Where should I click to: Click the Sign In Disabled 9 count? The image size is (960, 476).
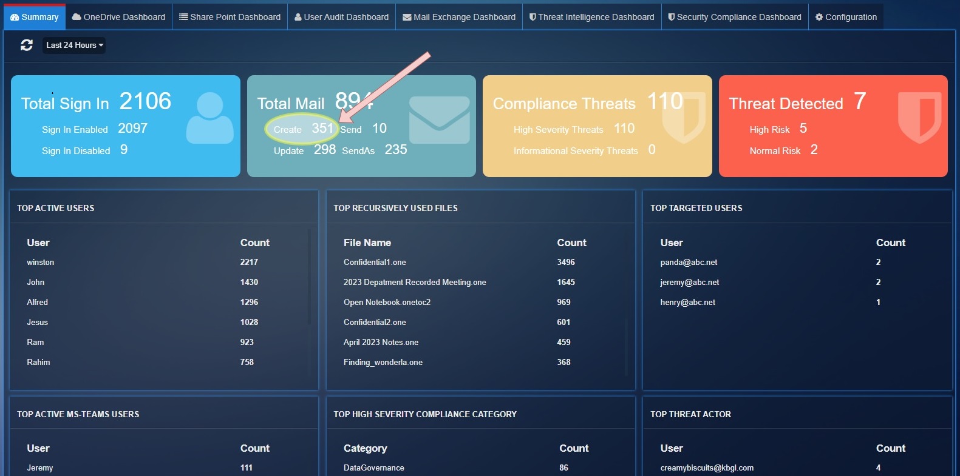(x=124, y=149)
